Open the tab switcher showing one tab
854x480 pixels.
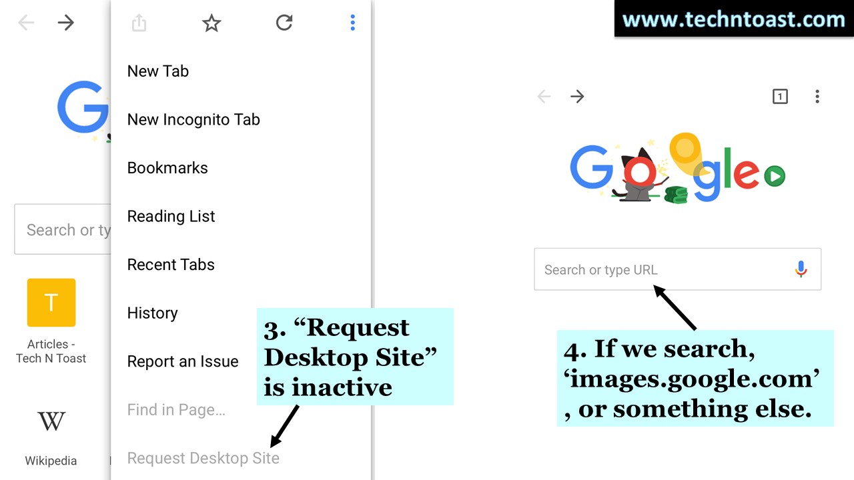[x=780, y=96]
